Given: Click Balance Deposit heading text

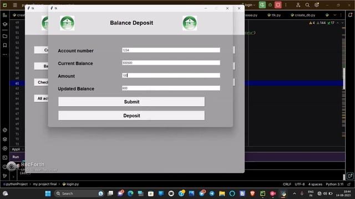Looking at the screenshot, I should coord(131,23).
